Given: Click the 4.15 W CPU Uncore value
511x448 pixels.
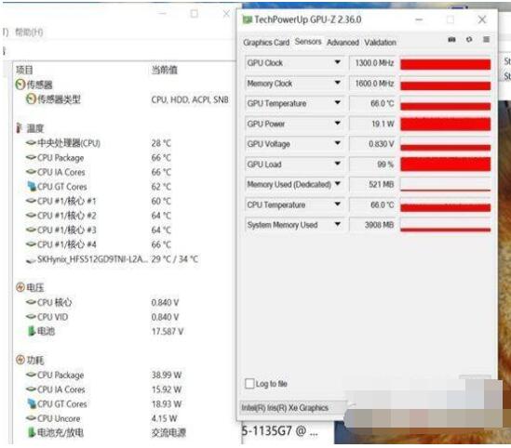Looking at the screenshot, I should [164, 418].
